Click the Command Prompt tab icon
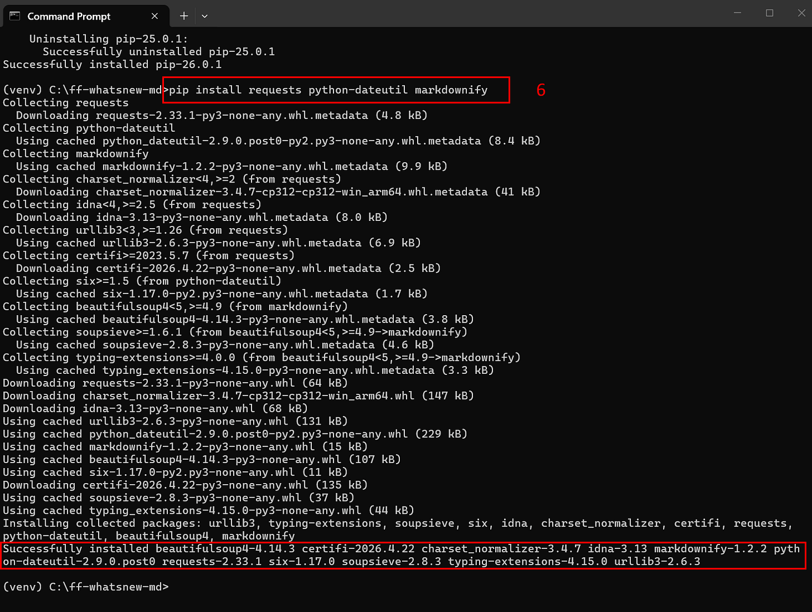Screen dimensions: 812x612 click(15, 16)
